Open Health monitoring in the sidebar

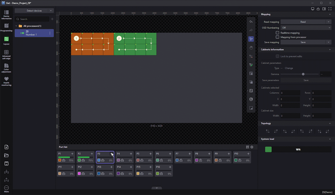click(x=6, y=81)
